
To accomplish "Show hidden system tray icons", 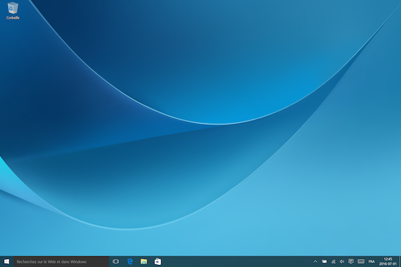I will 315,262.
